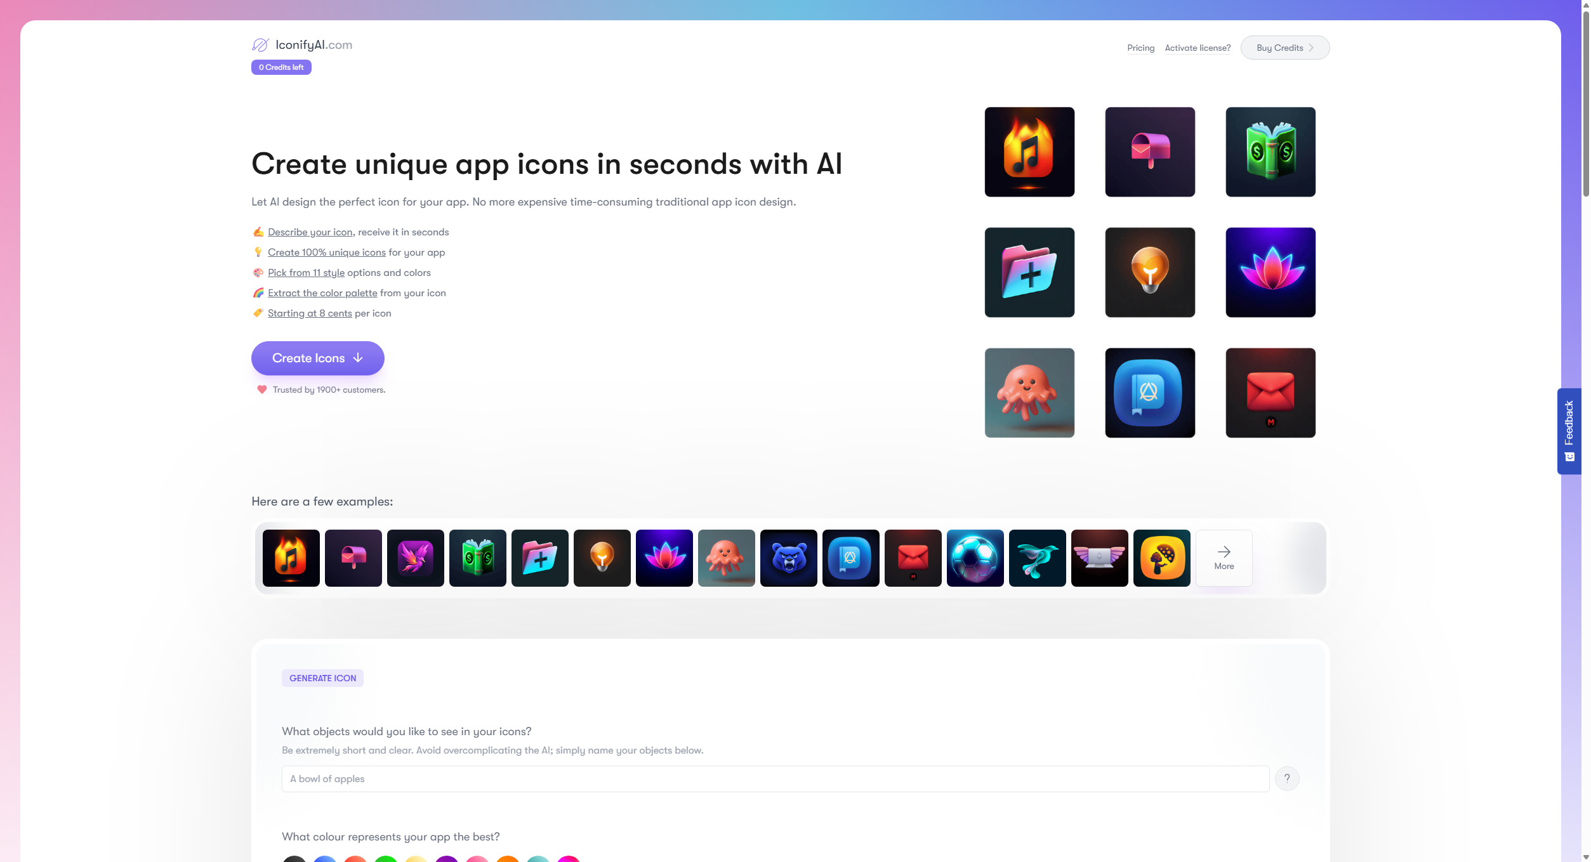Screen dimensions: 1591x862
Task: Open the large folder-plus hero icon
Action: click(1029, 273)
